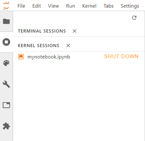Viewport: 145px width, 141px height.
Task: Open the Edit menu
Action: coord(36,6)
